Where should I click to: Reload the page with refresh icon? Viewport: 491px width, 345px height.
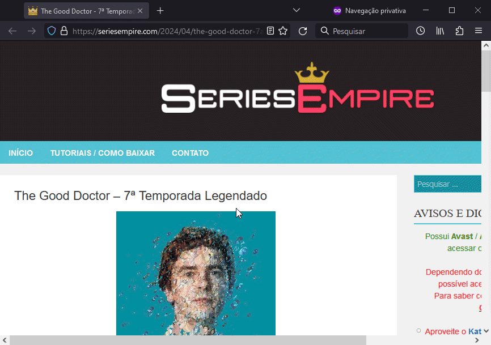(303, 31)
